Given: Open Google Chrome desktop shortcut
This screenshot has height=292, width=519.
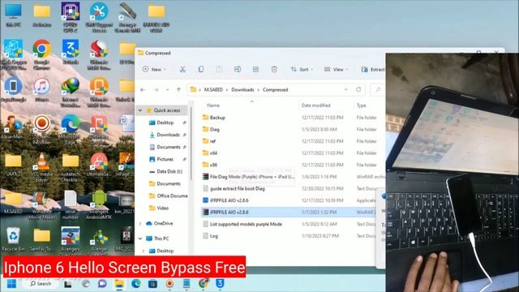Looking at the screenshot, I should point(41,54).
